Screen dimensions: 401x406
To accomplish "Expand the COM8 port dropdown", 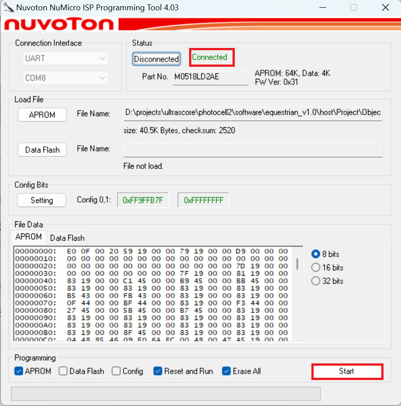I will point(65,78).
